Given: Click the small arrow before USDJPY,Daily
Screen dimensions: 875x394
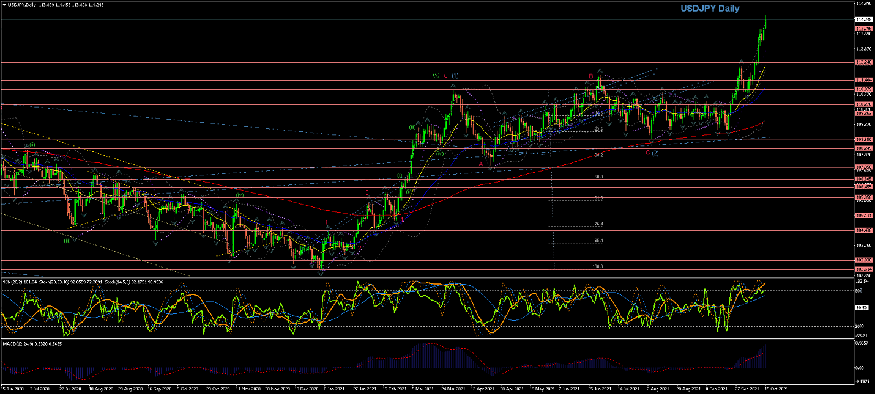Looking at the screenshot, I should pos(4,4).
